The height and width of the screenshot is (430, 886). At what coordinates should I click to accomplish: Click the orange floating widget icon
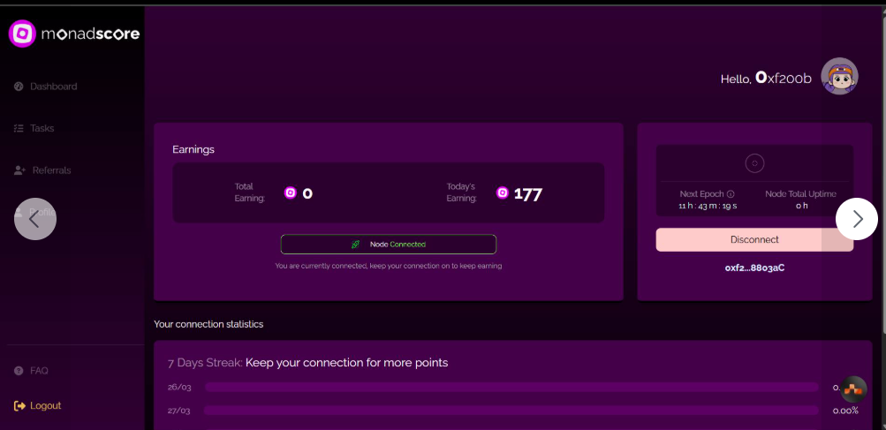pyautogui.click(x=853, y=389)
